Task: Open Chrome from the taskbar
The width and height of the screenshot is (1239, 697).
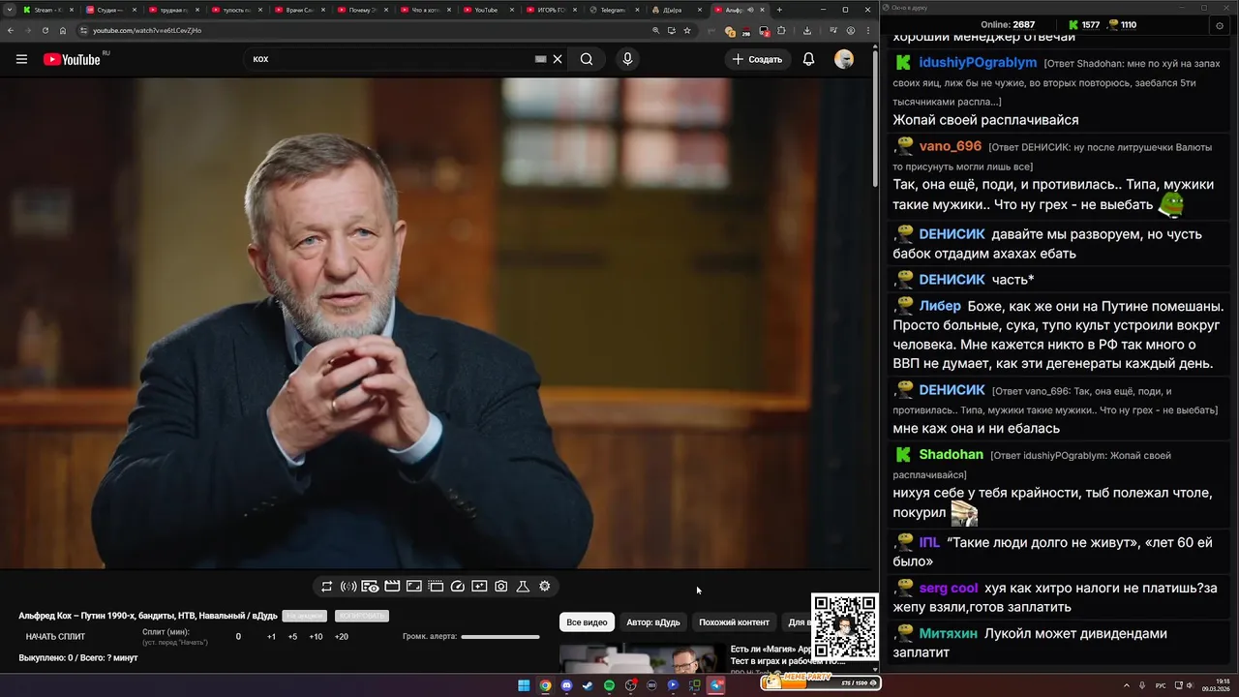Action: pyautogui.click(x=545, y=685)
